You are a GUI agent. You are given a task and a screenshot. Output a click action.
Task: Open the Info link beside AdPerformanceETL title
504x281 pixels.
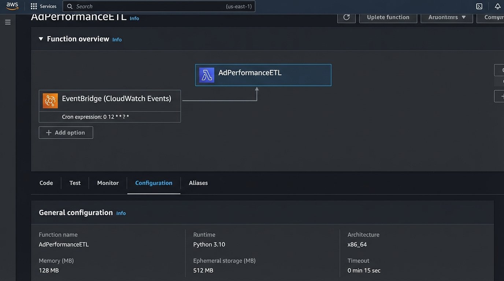pos(134,18)
